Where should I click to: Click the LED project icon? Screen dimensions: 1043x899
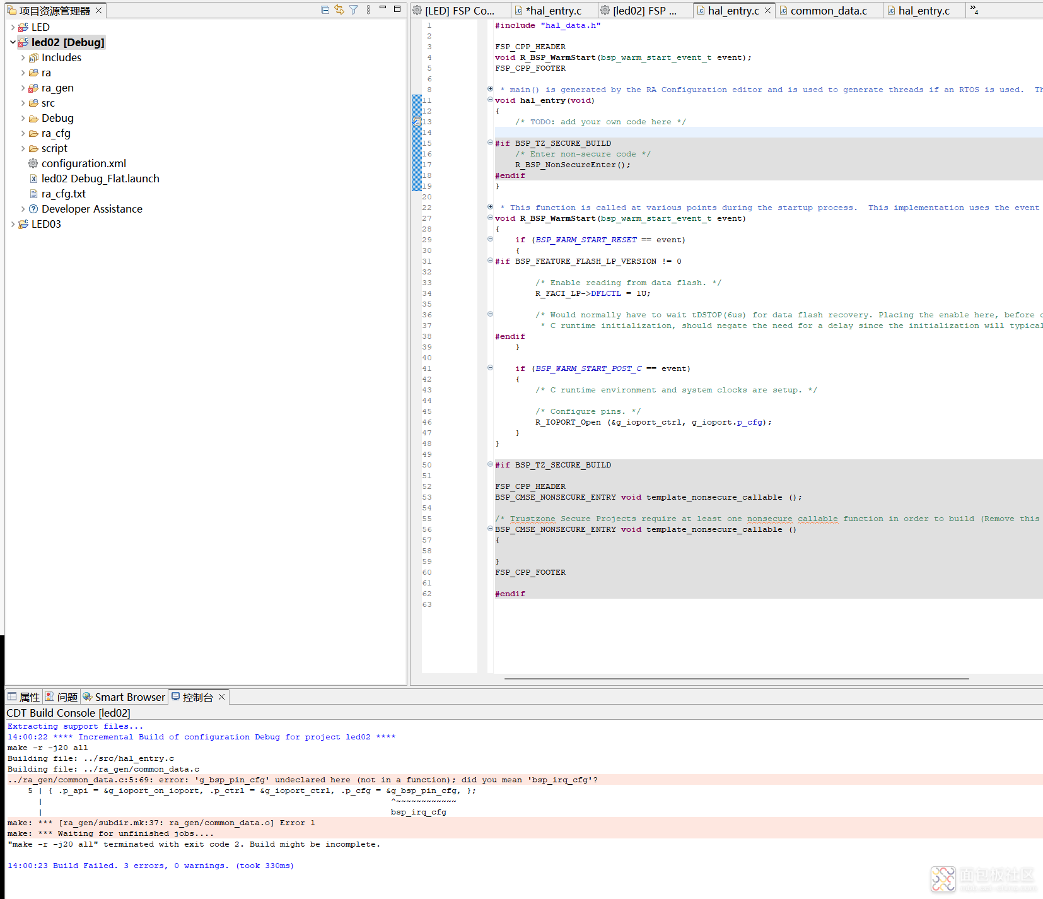[23, 27]
